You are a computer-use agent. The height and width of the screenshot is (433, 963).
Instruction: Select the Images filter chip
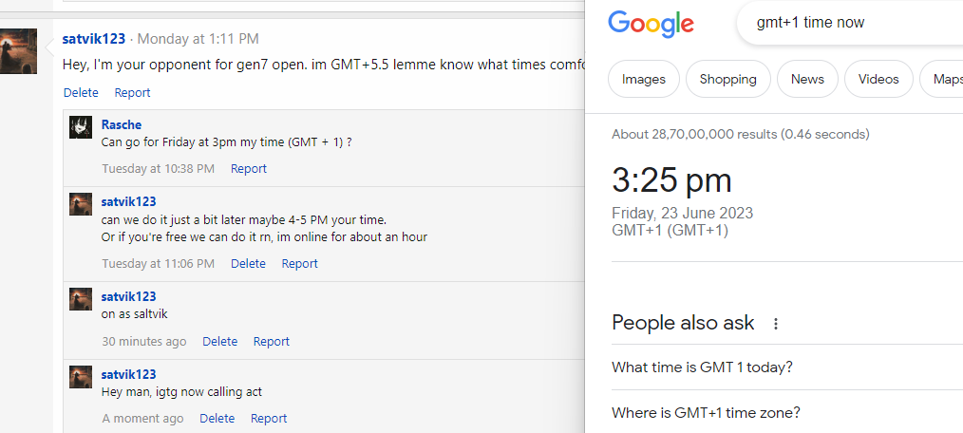tap(643, 80)
